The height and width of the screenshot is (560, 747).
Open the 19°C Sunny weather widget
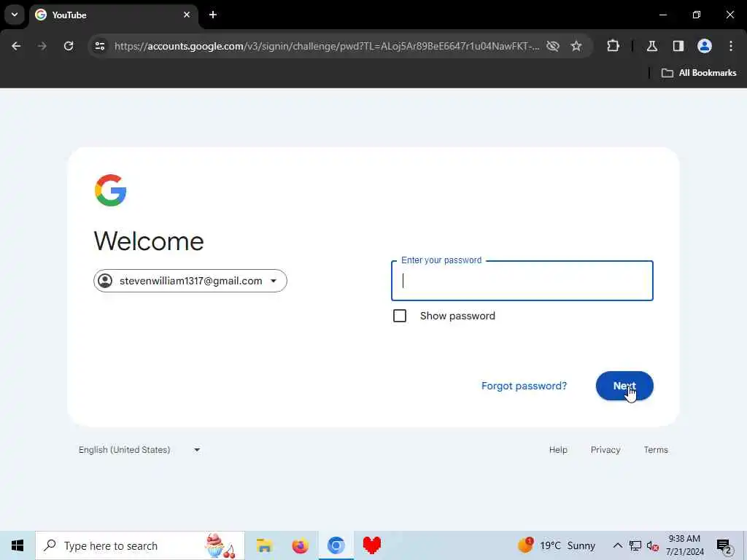557,545
